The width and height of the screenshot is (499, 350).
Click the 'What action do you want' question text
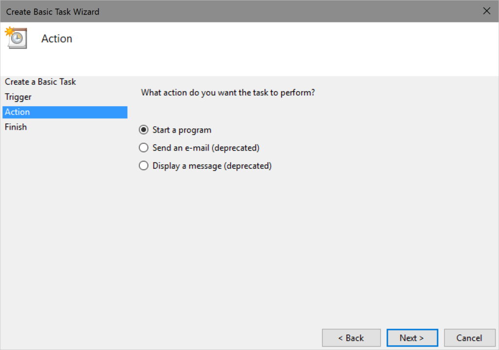click(x=228, y=92)
